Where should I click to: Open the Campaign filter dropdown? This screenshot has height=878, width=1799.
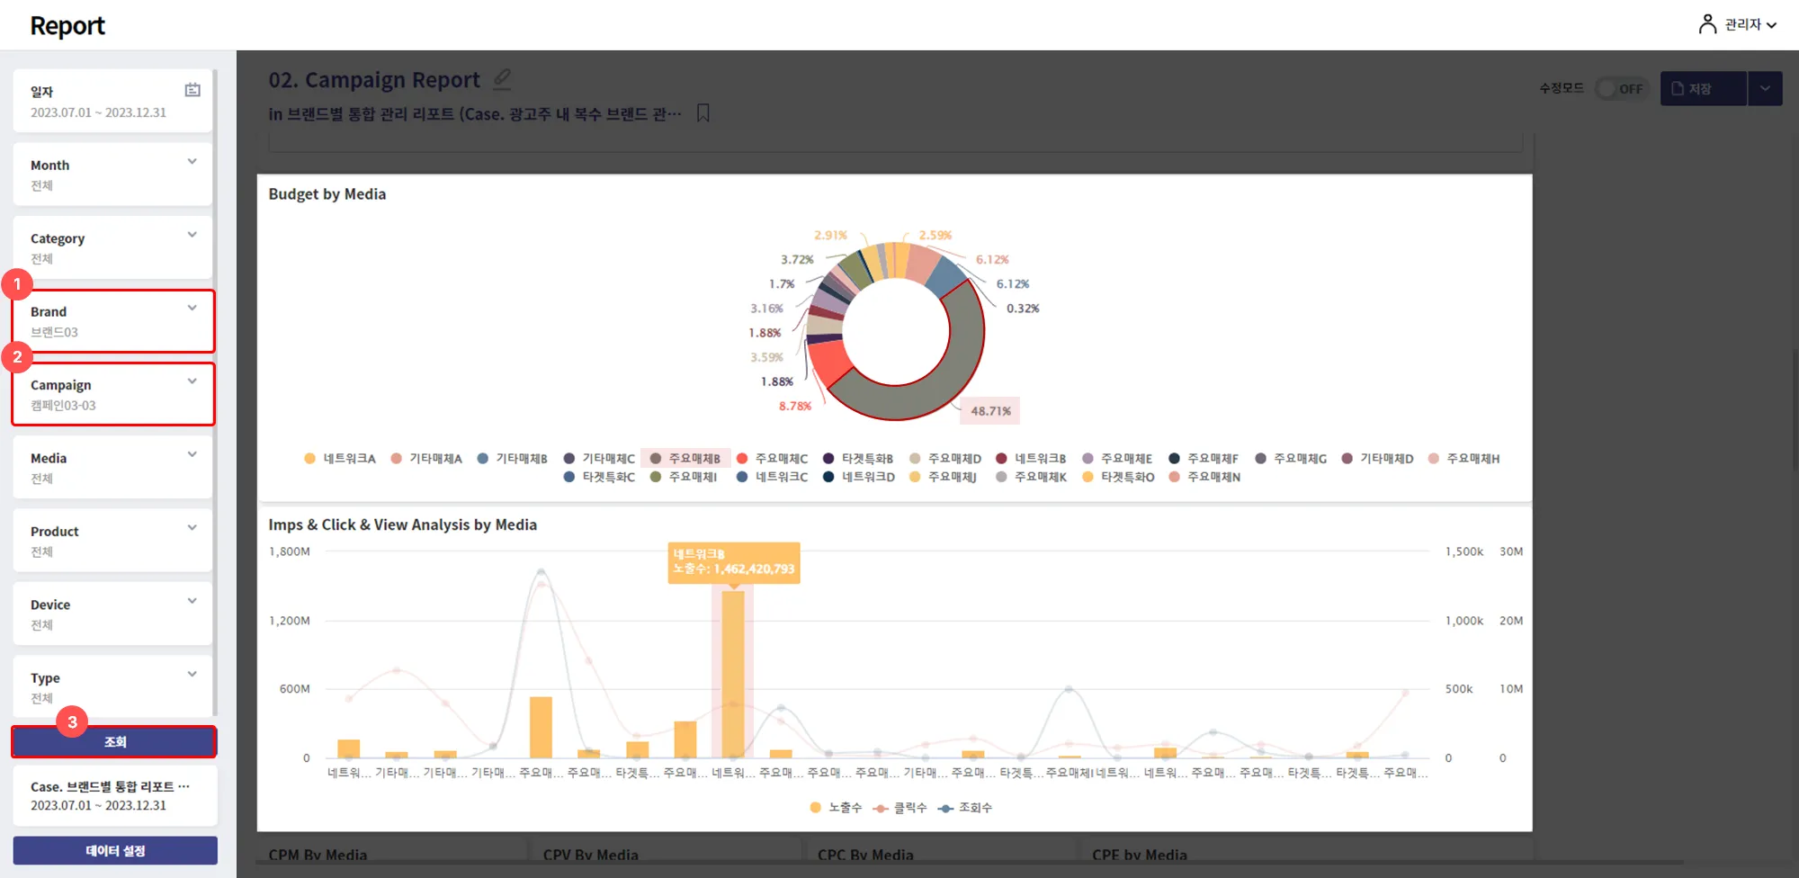pos(112,394)
